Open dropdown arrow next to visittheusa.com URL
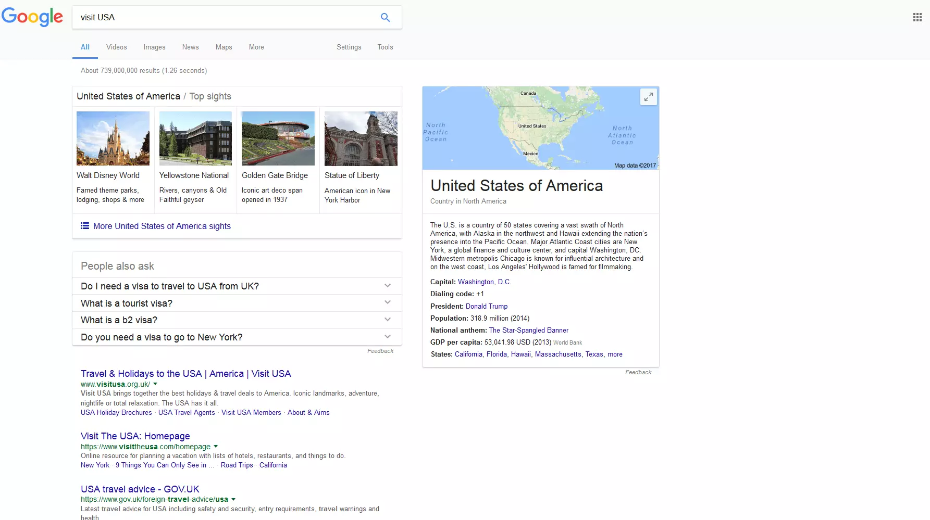Image resolution: width=930 pixels, height=520 pixels. point(216,447)
